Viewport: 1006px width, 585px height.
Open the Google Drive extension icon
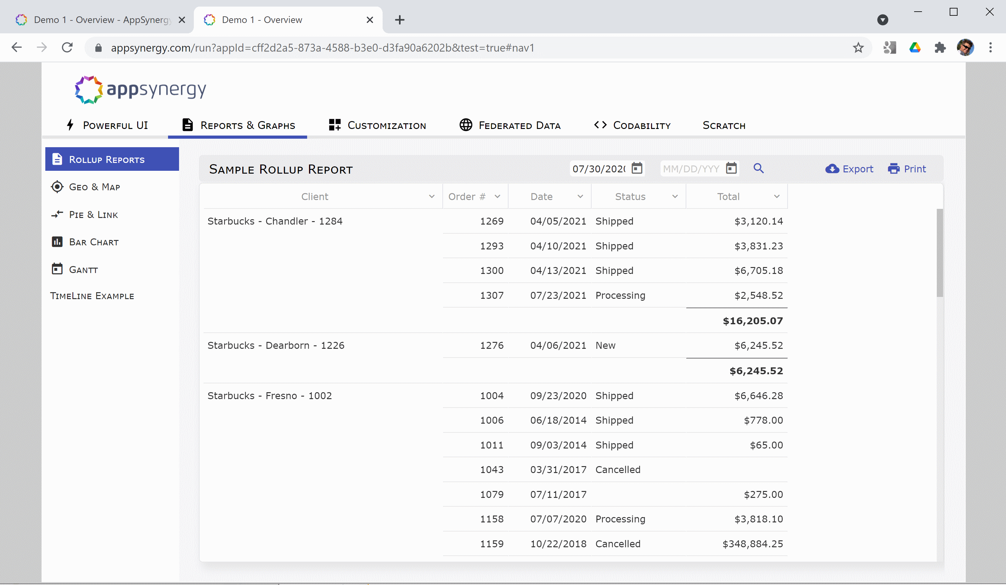(914, 48)
